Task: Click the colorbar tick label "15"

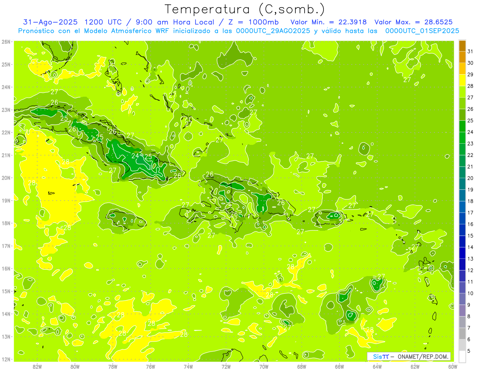Action: 471,236
